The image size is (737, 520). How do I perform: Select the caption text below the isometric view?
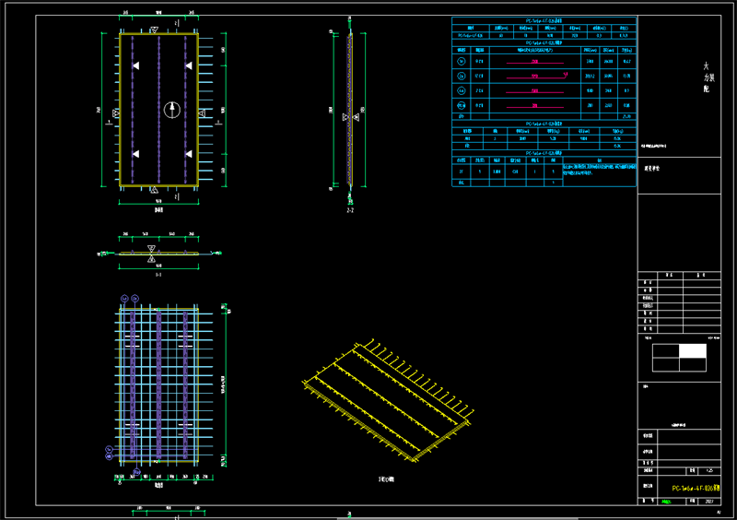point(386,479)
